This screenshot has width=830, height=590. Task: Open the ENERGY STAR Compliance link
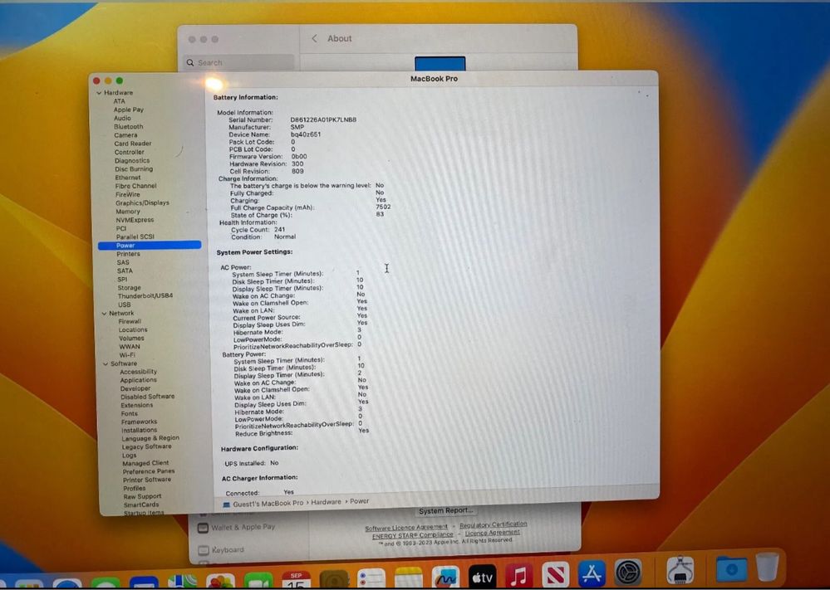click(x=413, y=535)
